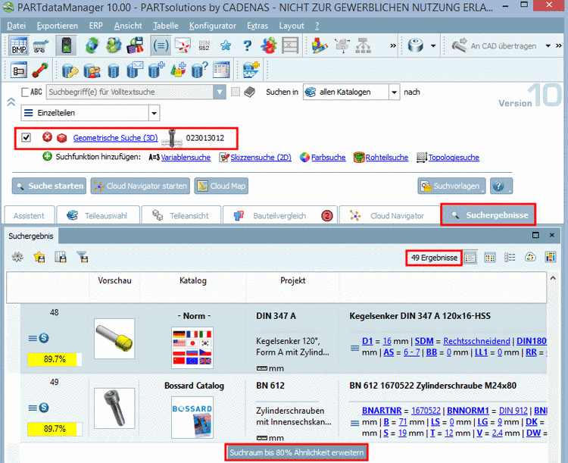Click the hierarchy tree toolbar icon
This screenshot has width=568, height=463.
(363, 45)
